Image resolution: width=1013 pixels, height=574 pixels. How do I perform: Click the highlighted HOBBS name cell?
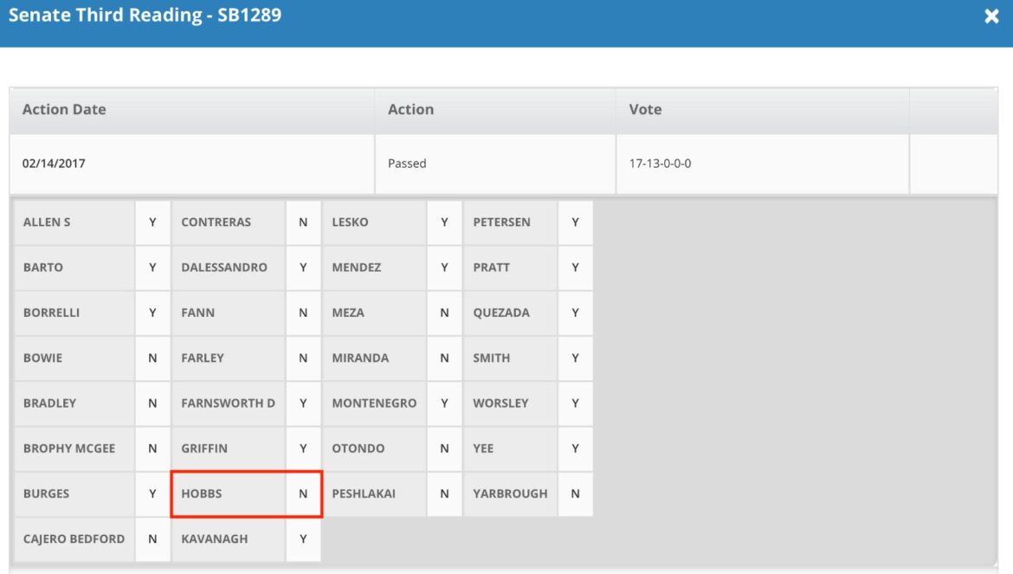click(x=228, y=494)
